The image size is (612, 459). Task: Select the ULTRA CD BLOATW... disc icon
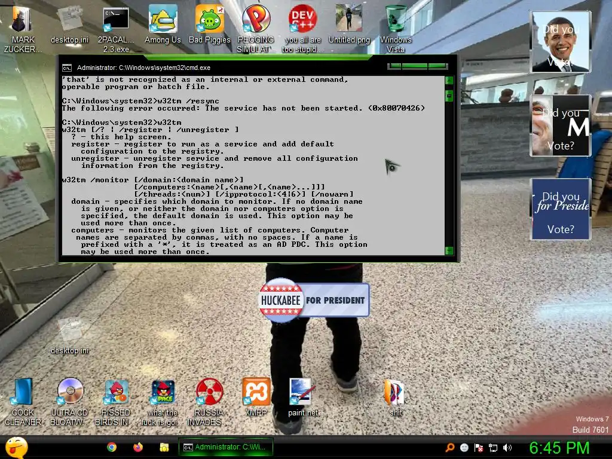click(69, 402)
